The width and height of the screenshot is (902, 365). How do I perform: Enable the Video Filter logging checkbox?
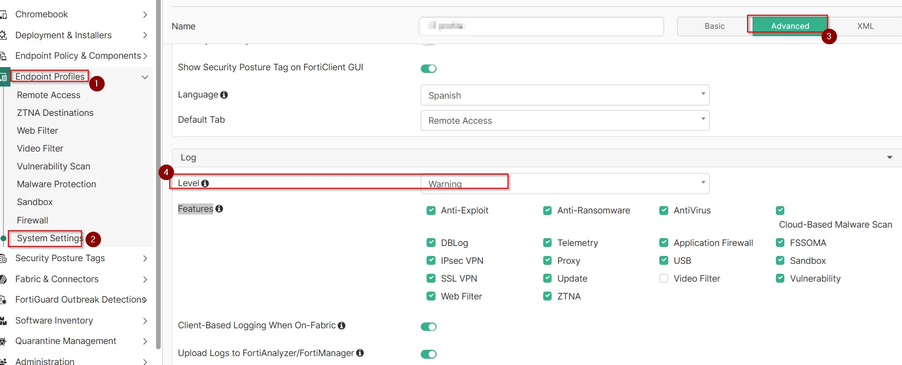[x=664, y=278]
